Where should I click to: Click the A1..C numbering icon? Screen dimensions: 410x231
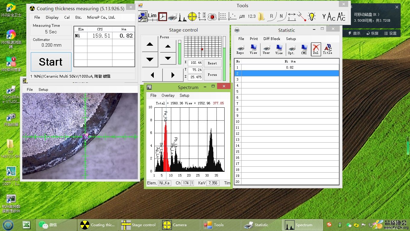click(341, 16)
